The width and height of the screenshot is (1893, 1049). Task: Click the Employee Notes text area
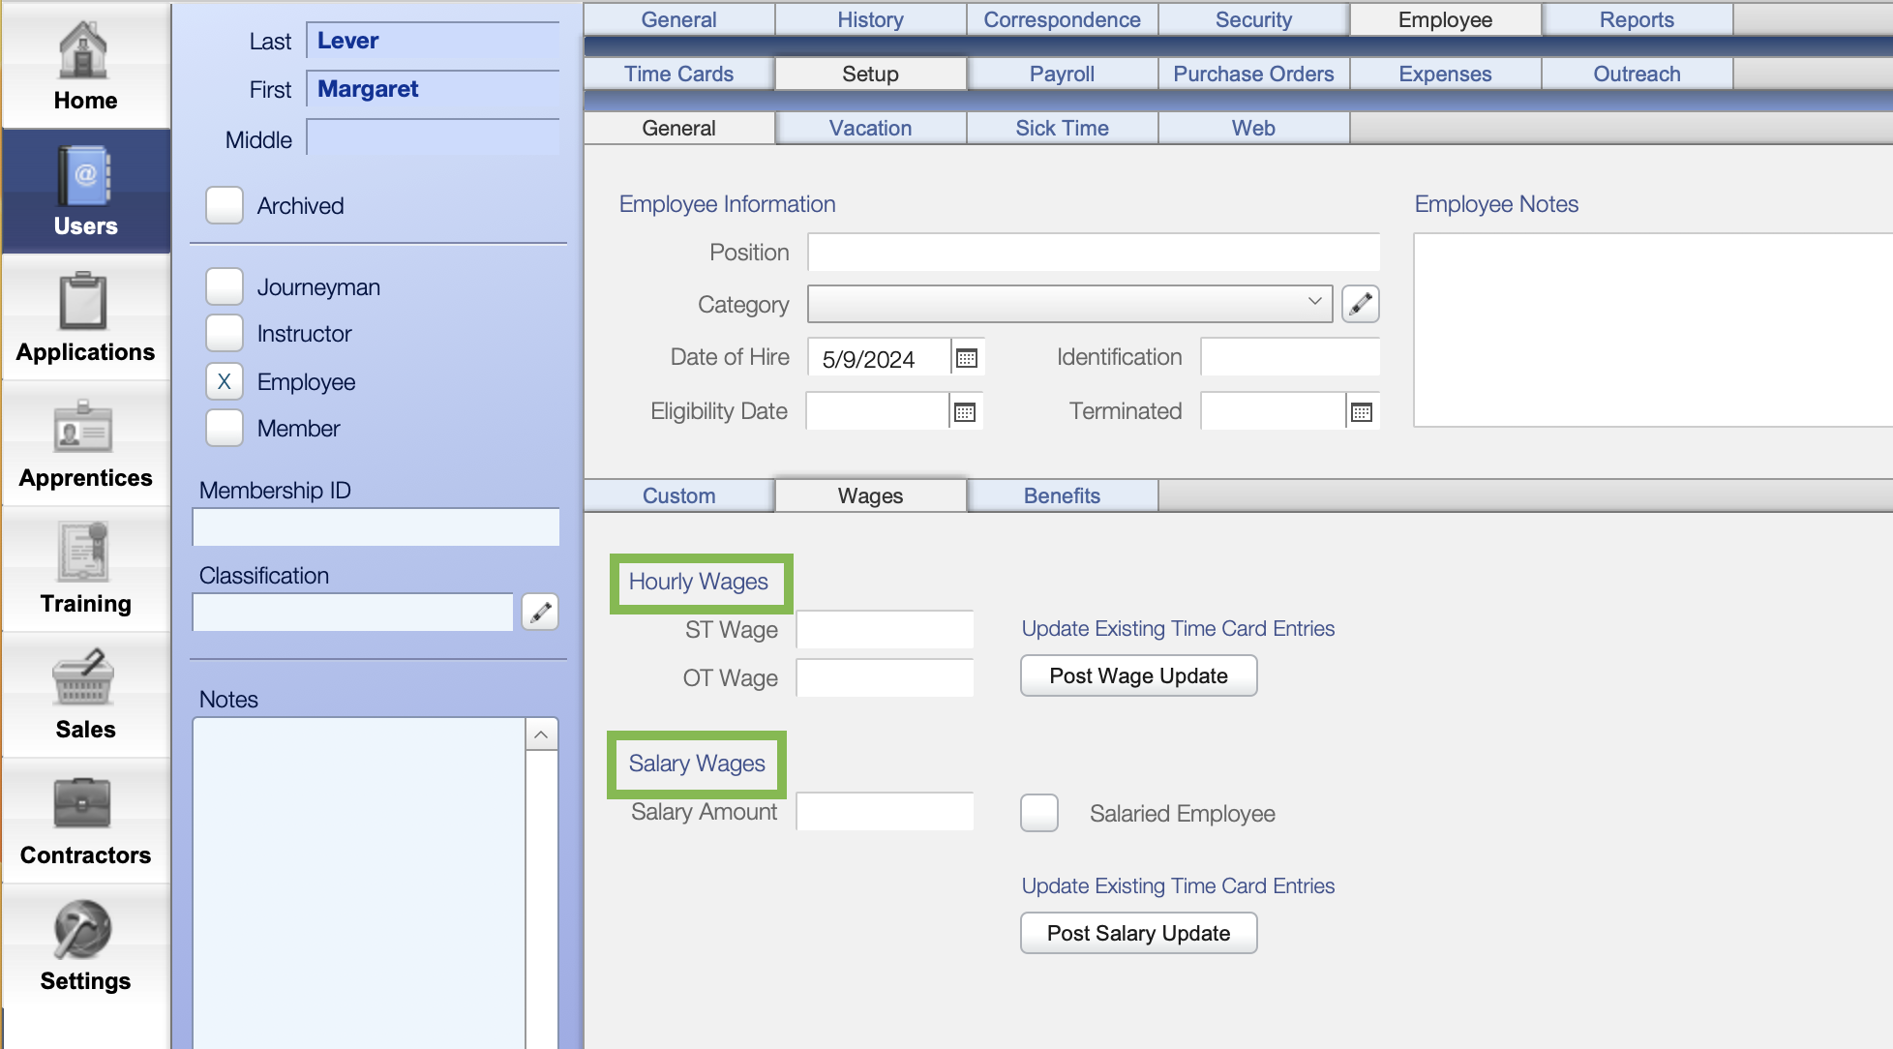click(x=1653, y=329)
